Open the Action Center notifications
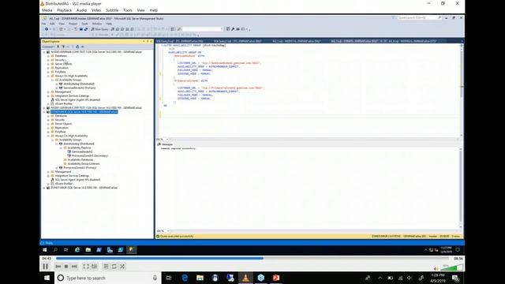Screen dimensions: 505x284 click(456, 278)
